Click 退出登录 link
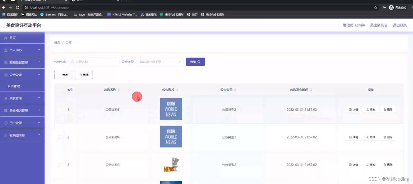The width and height of the screenshot is (413, 184). click(x=400, y=25)
